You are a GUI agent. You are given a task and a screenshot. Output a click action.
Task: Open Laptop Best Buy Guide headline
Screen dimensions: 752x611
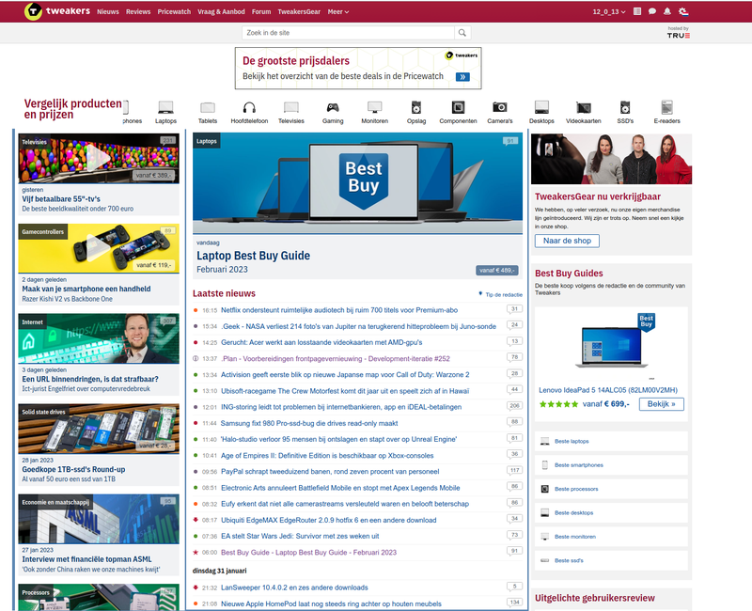point(253,256)
